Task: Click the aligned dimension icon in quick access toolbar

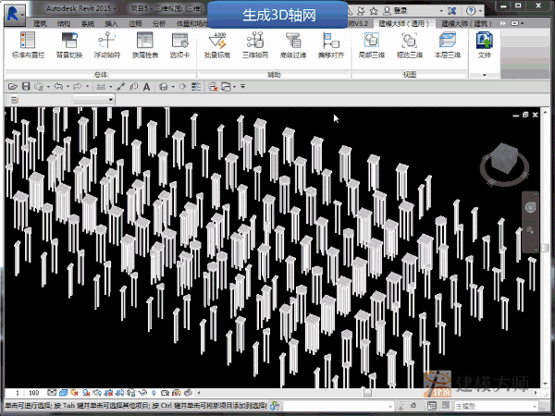Action: point(120,86)
